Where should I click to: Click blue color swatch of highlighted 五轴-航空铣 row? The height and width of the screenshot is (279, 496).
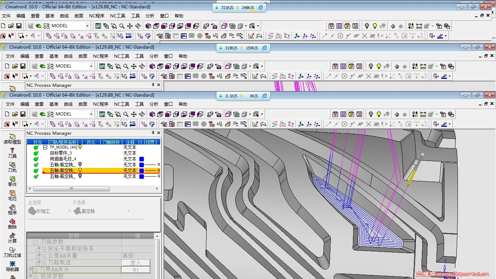(x=142, y=170)
